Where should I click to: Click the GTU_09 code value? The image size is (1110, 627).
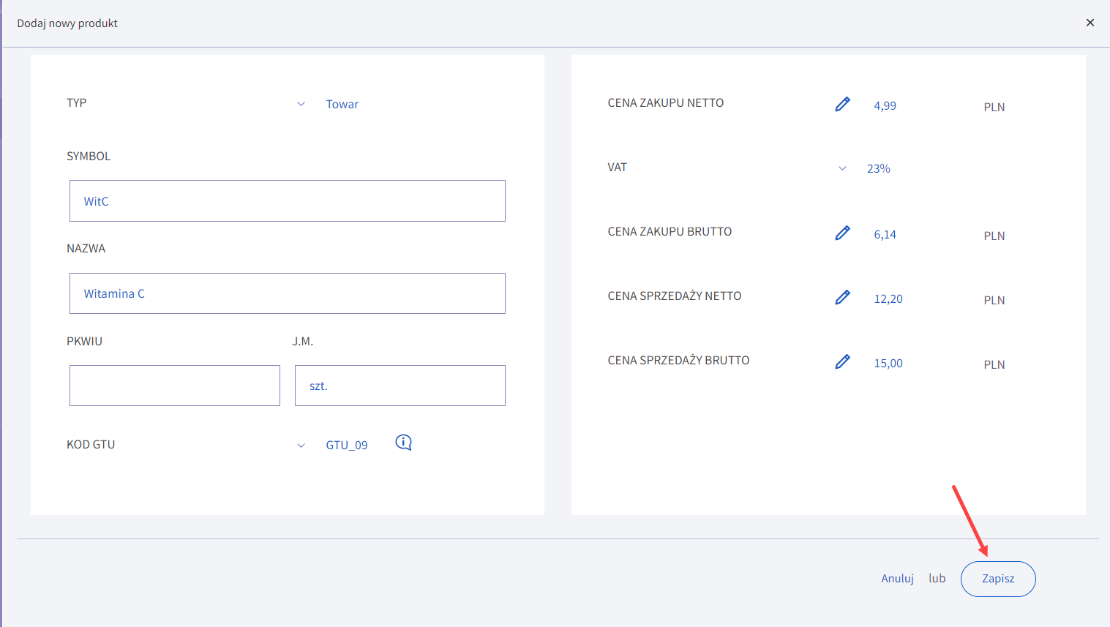(x=346, y=446)
